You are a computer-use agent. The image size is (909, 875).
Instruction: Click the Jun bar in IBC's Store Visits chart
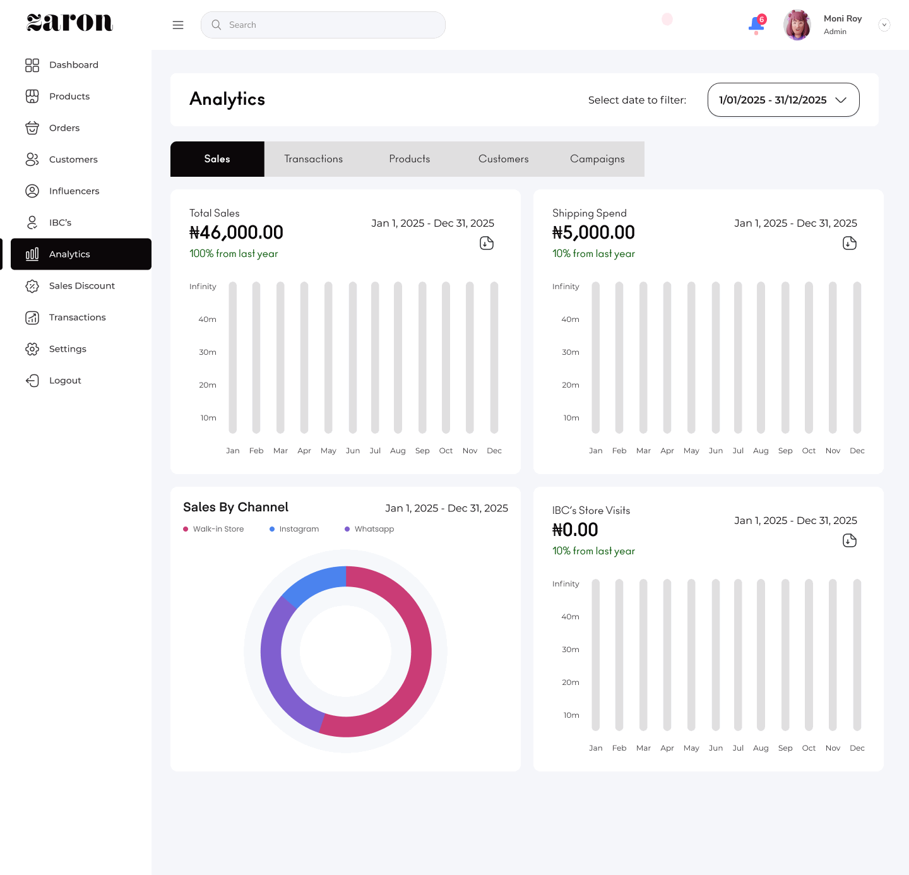pyautogui.click(x=716, y=655)
